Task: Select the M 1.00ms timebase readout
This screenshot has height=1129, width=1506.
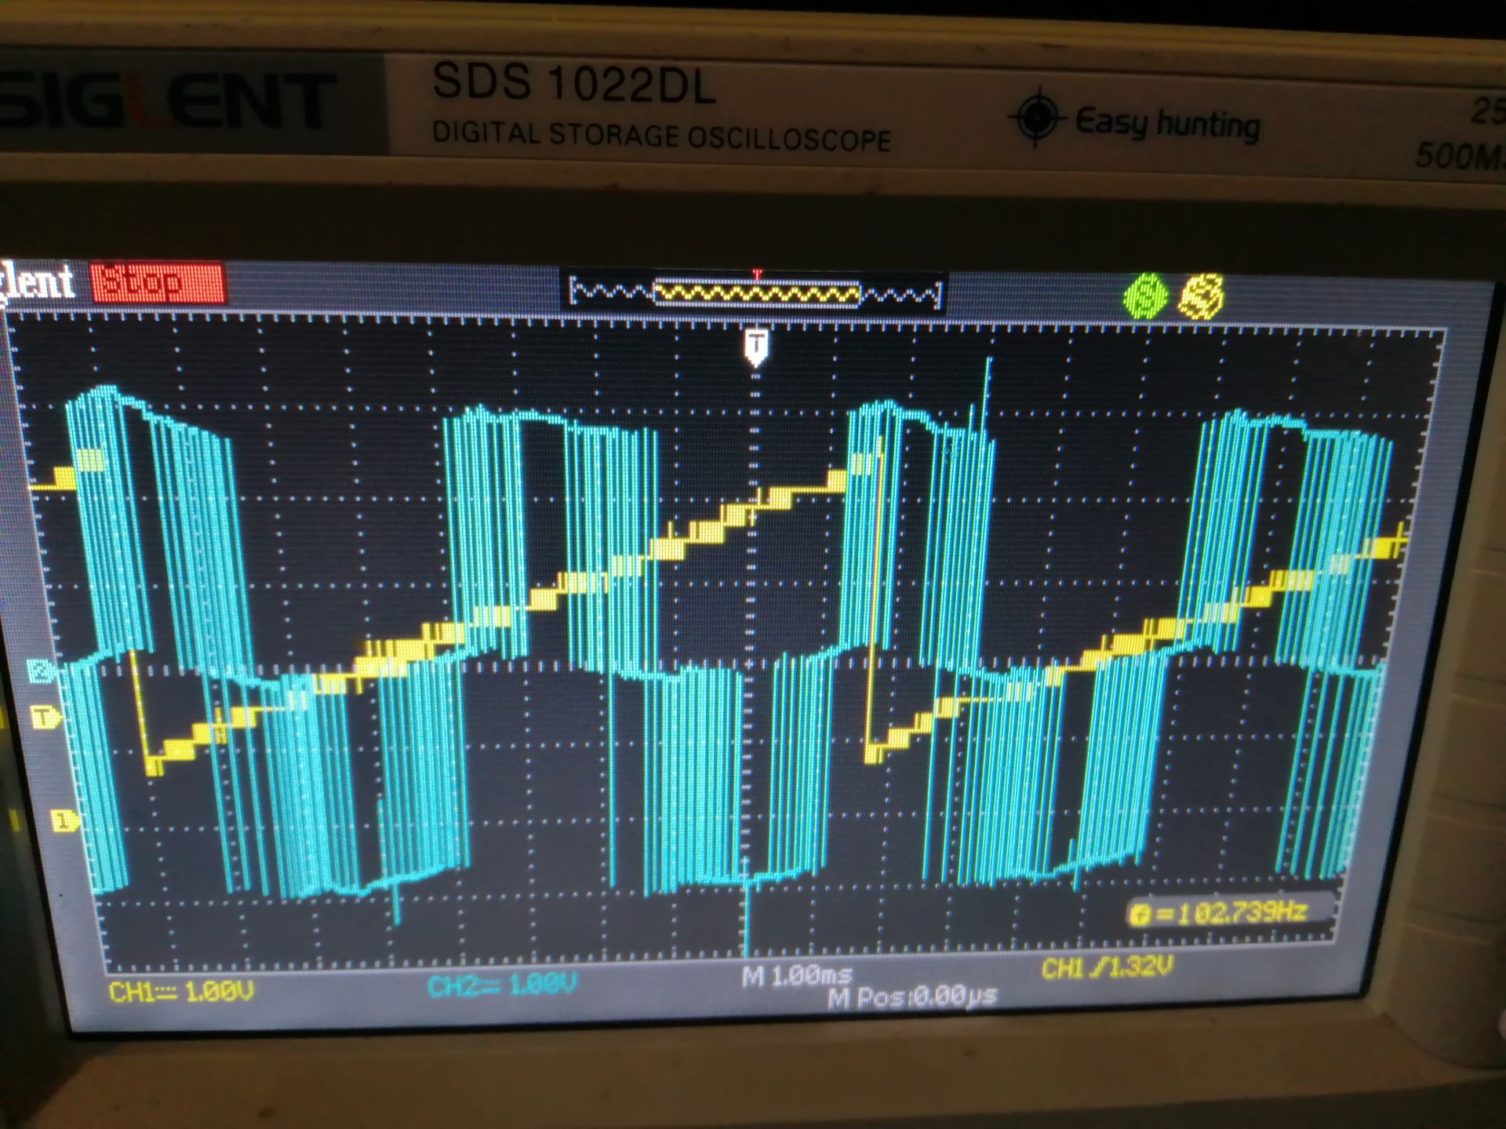Action: 796,977
